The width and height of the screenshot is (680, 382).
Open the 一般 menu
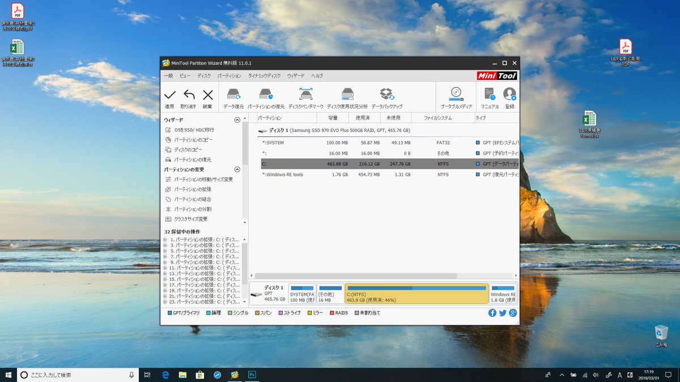[168, 76]
